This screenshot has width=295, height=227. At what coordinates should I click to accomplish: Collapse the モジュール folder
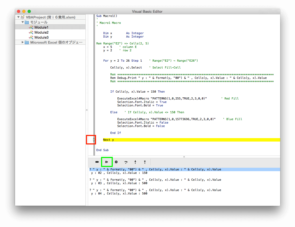click(23, 22)
